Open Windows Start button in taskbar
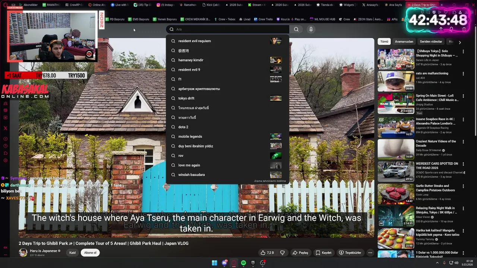477x268 pixels. point(214,263)
